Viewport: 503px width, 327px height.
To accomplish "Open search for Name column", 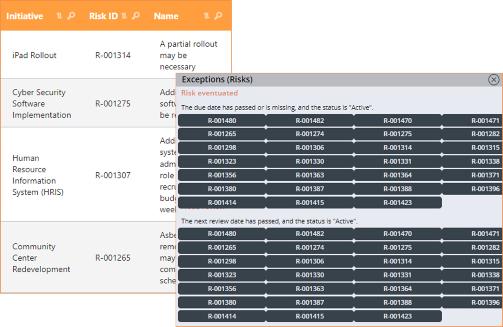I will (218, 16).
